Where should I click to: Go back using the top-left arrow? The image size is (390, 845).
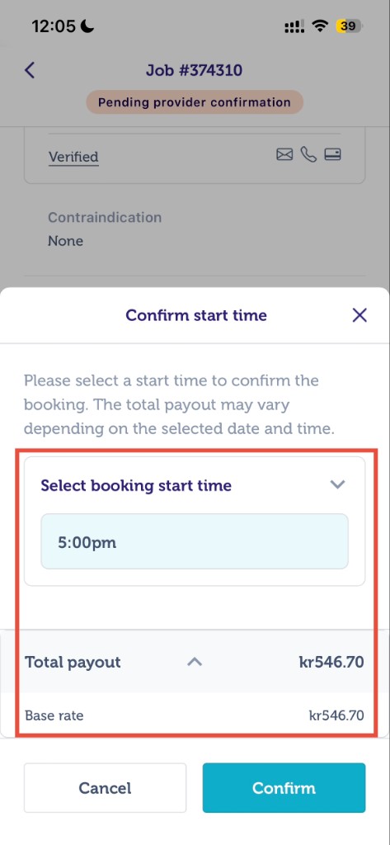click(x=30, y=70)
